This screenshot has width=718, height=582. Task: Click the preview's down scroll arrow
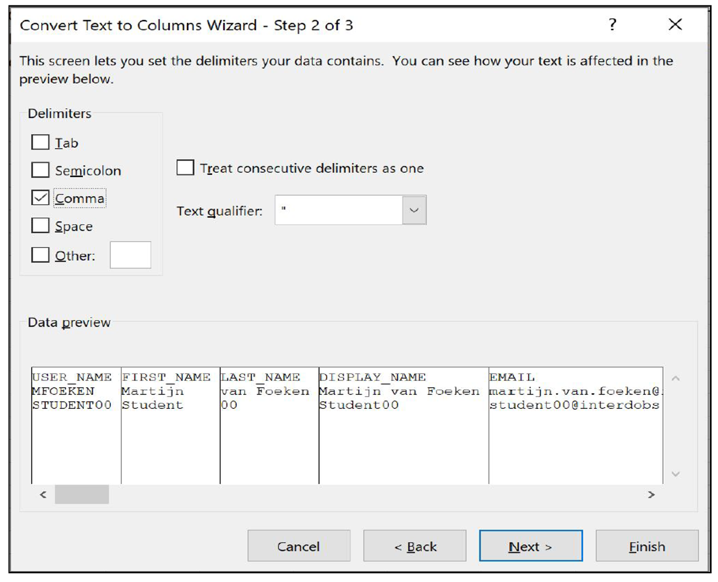tap(675, 474)
